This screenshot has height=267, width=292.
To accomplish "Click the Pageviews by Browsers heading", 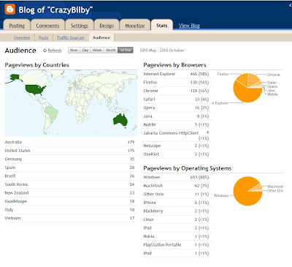I will tap(174, 65).
